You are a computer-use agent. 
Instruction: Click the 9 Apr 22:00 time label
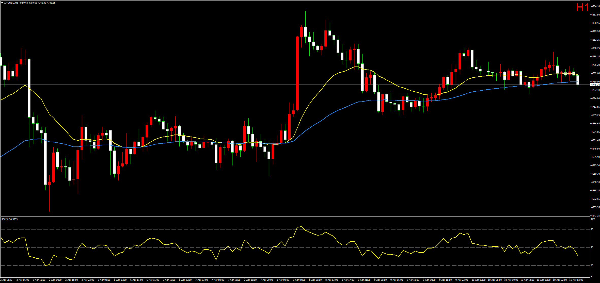[x=462, y=280]
